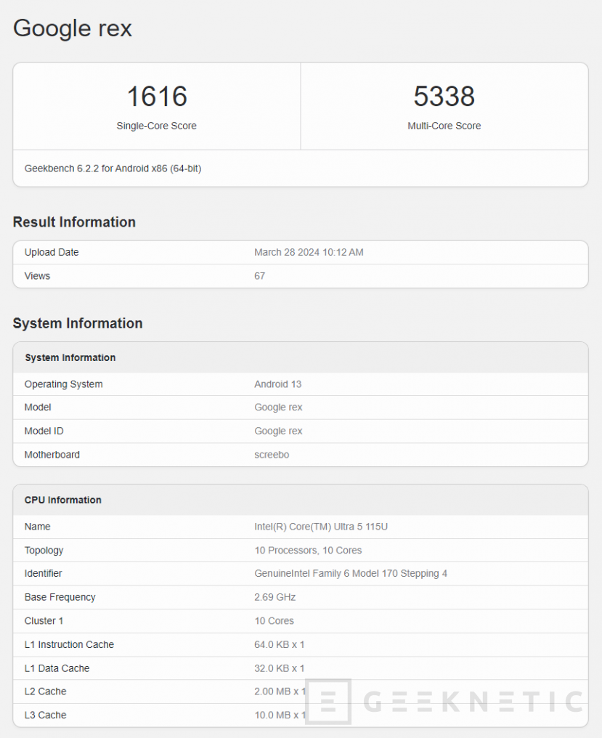Image resolution: width=602 pixels, height=738 pixels.
Task: Click the 'L1 Data Cache' label
Action: pos(57,668)
